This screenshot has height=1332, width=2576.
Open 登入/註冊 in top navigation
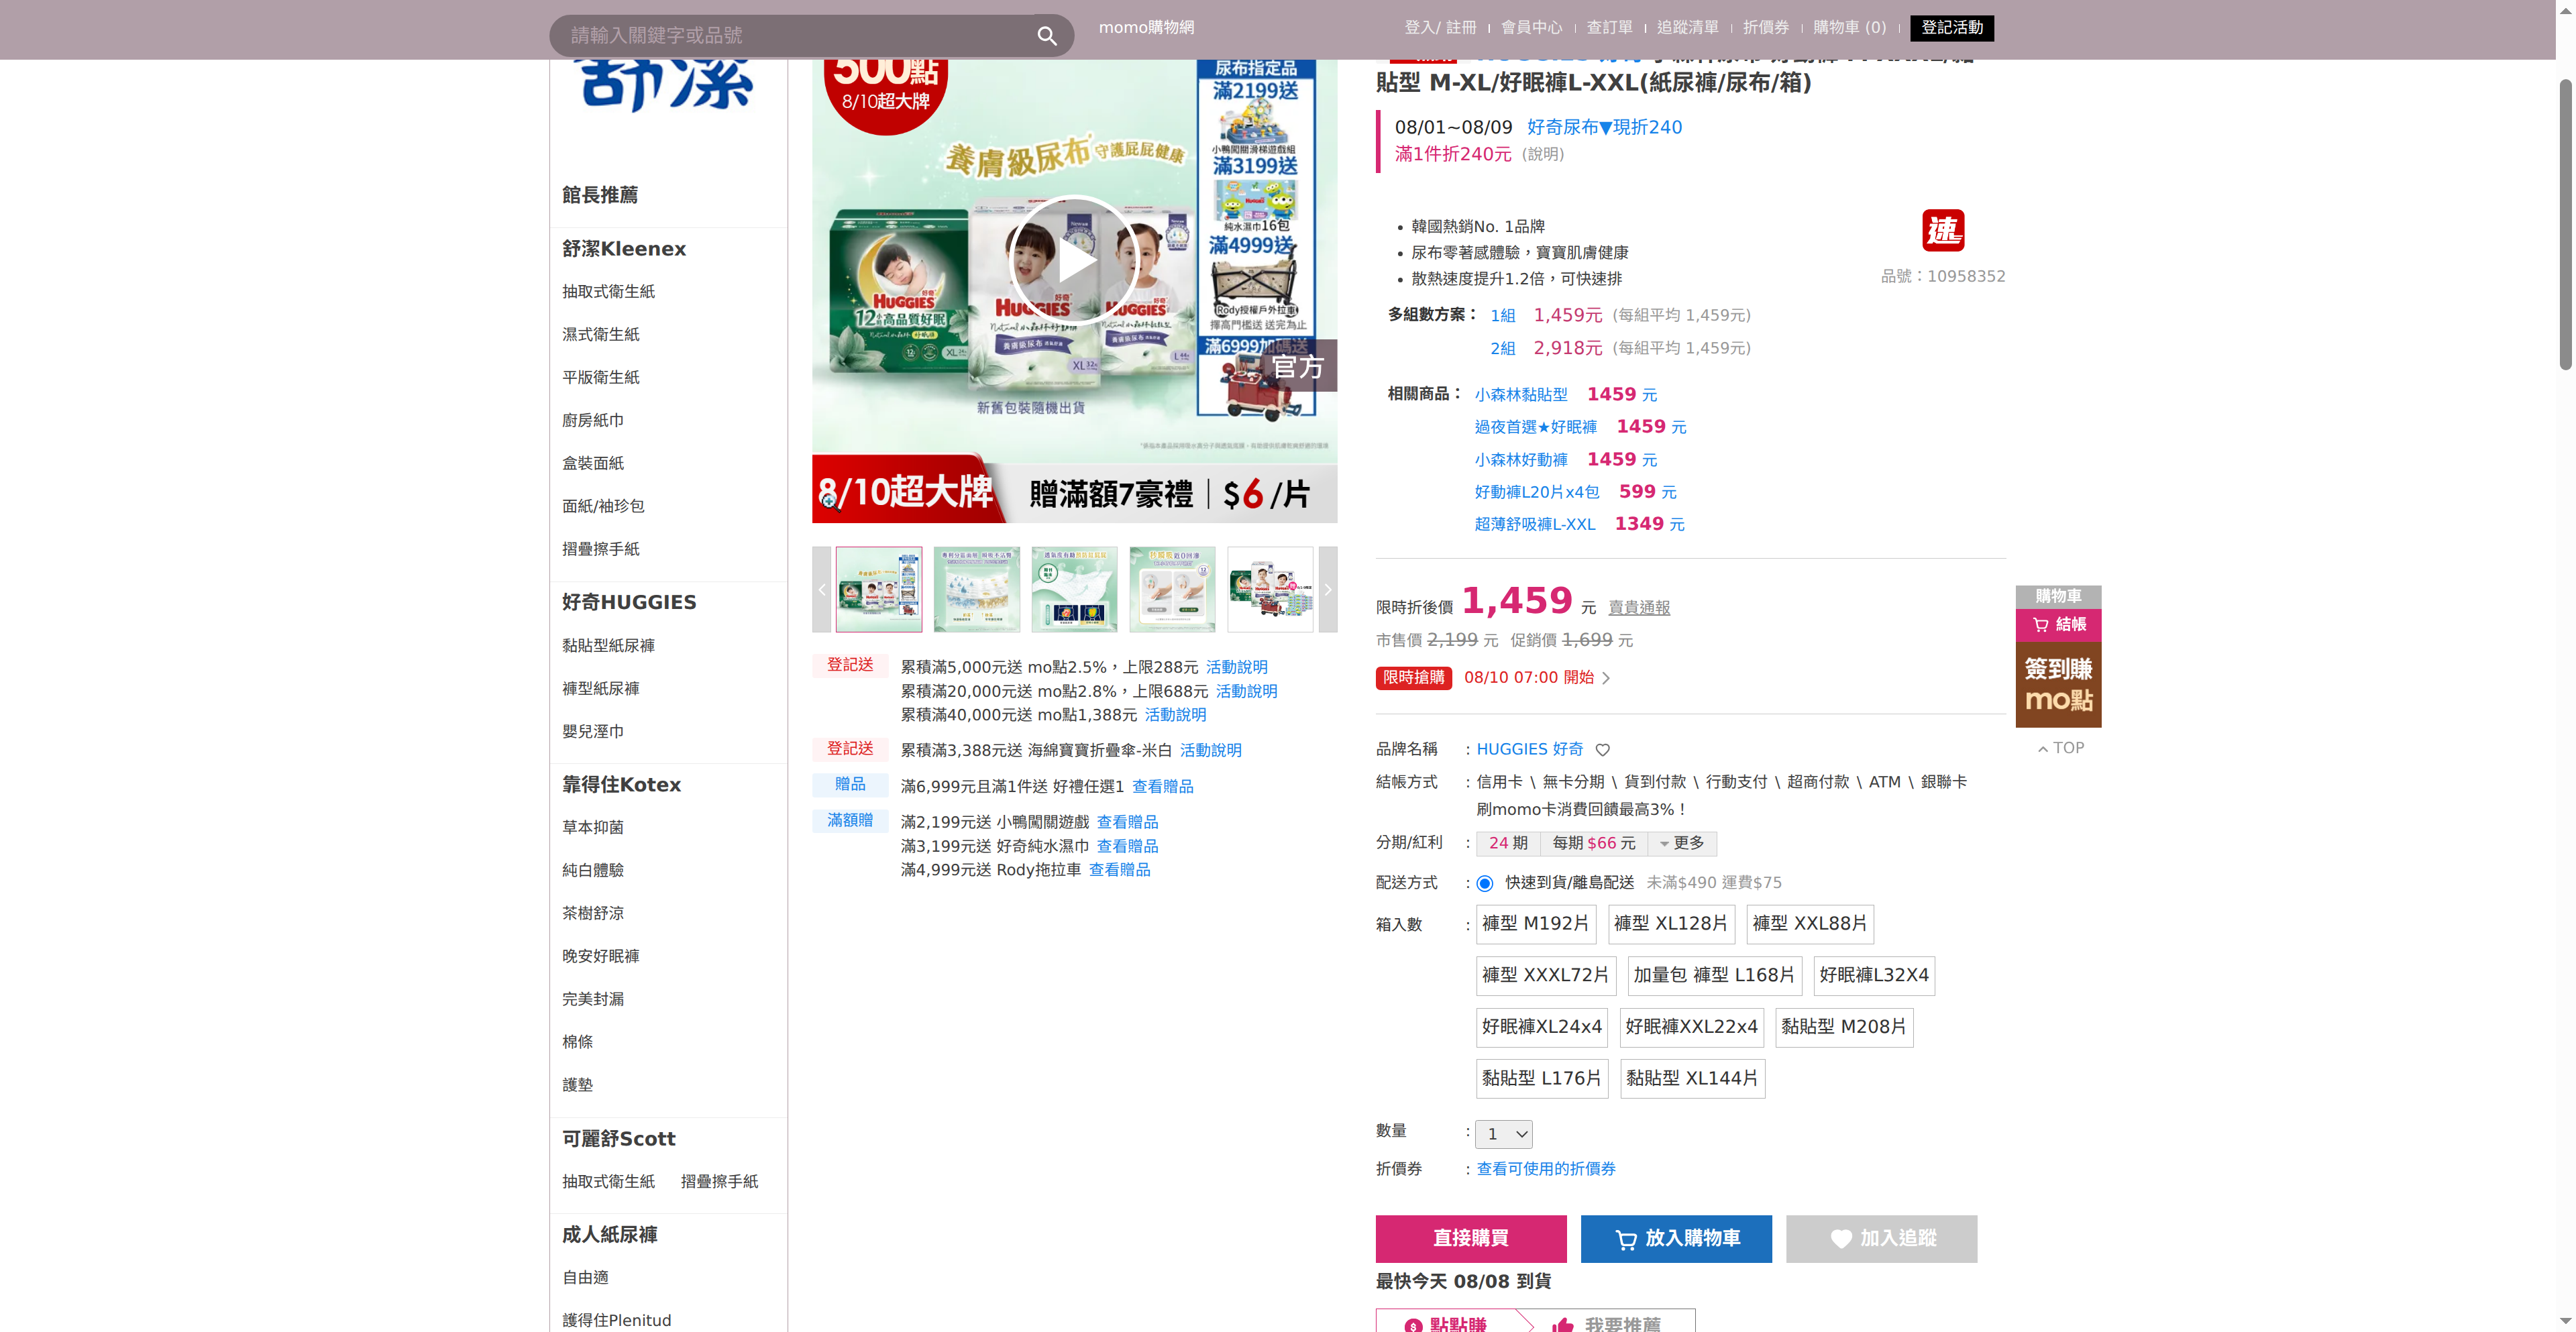1440,28
